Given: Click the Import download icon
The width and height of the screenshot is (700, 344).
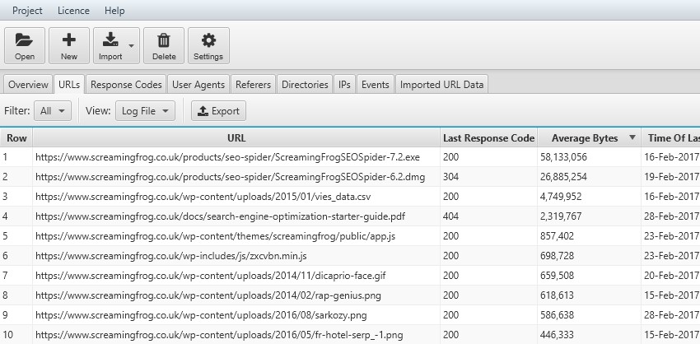Looking at the screenshot, I should coord(110,40).
